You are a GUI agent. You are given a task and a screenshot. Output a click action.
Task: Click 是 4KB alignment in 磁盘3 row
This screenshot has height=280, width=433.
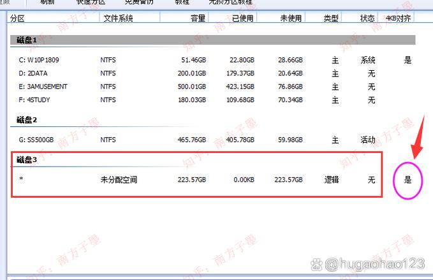tap(408, 180)
